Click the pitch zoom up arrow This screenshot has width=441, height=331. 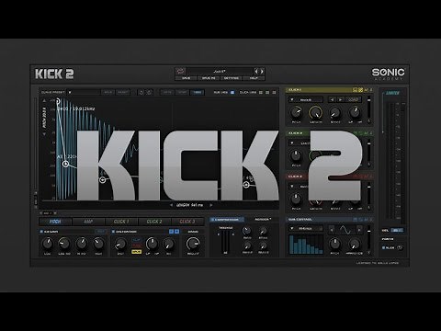click(x=44, y=101)
